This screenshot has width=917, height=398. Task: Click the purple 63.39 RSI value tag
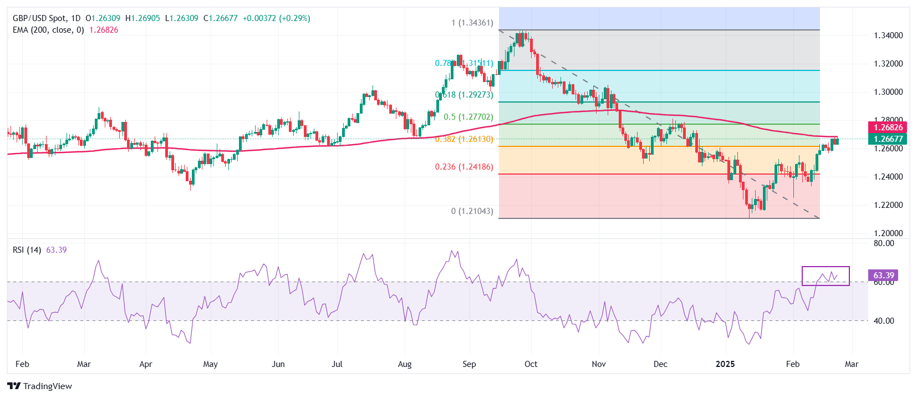(x=883, y=275)
